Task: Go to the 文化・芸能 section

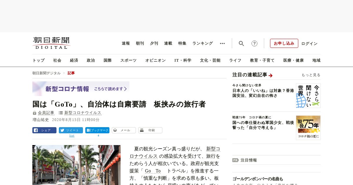Action: point(210,60)
